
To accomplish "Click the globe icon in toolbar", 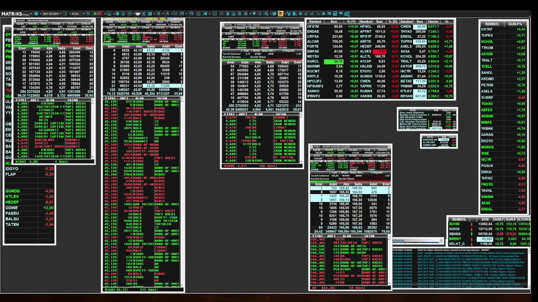I will pyautogui.click(x=117, y=14).
